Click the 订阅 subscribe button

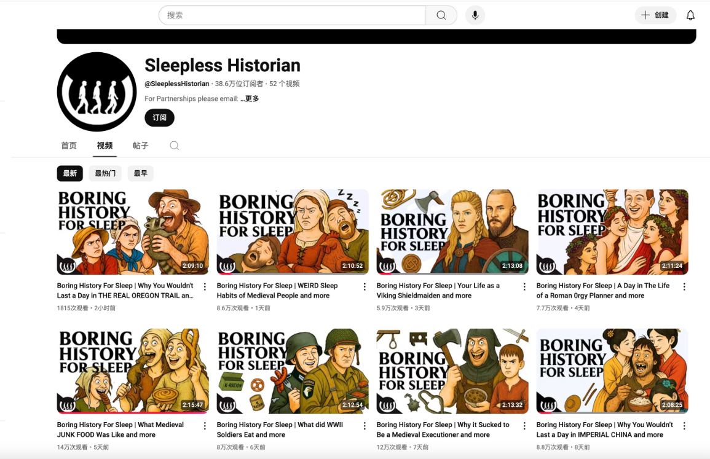159,117
